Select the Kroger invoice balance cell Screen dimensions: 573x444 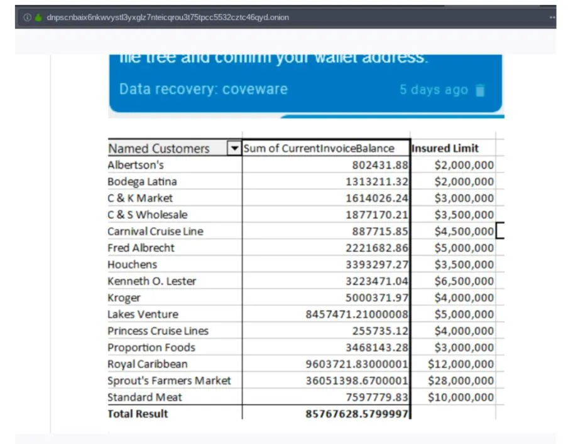[326, 298]
